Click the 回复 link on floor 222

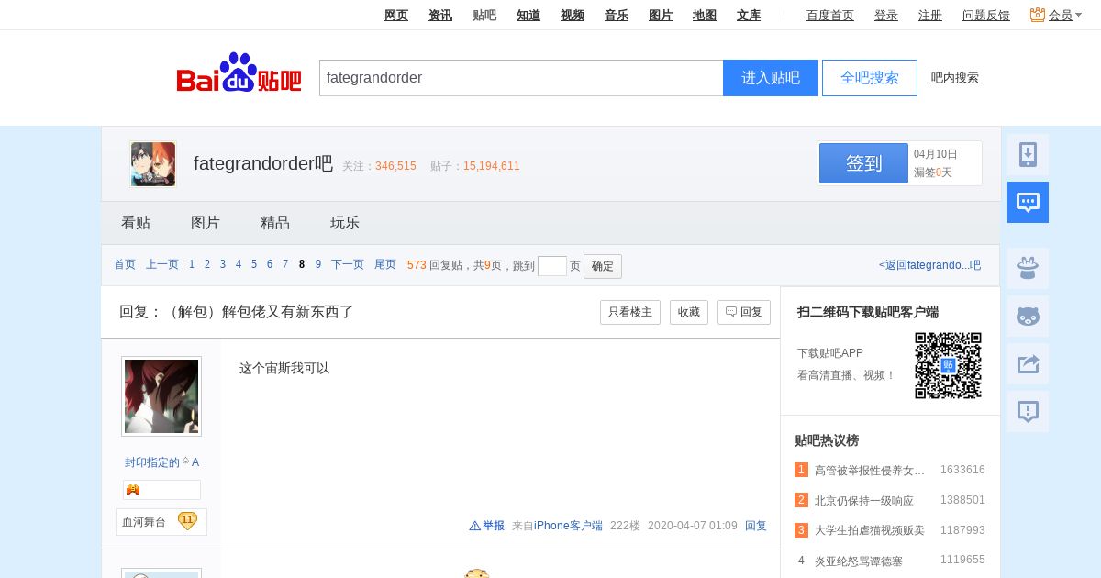[x=756, y=526]
